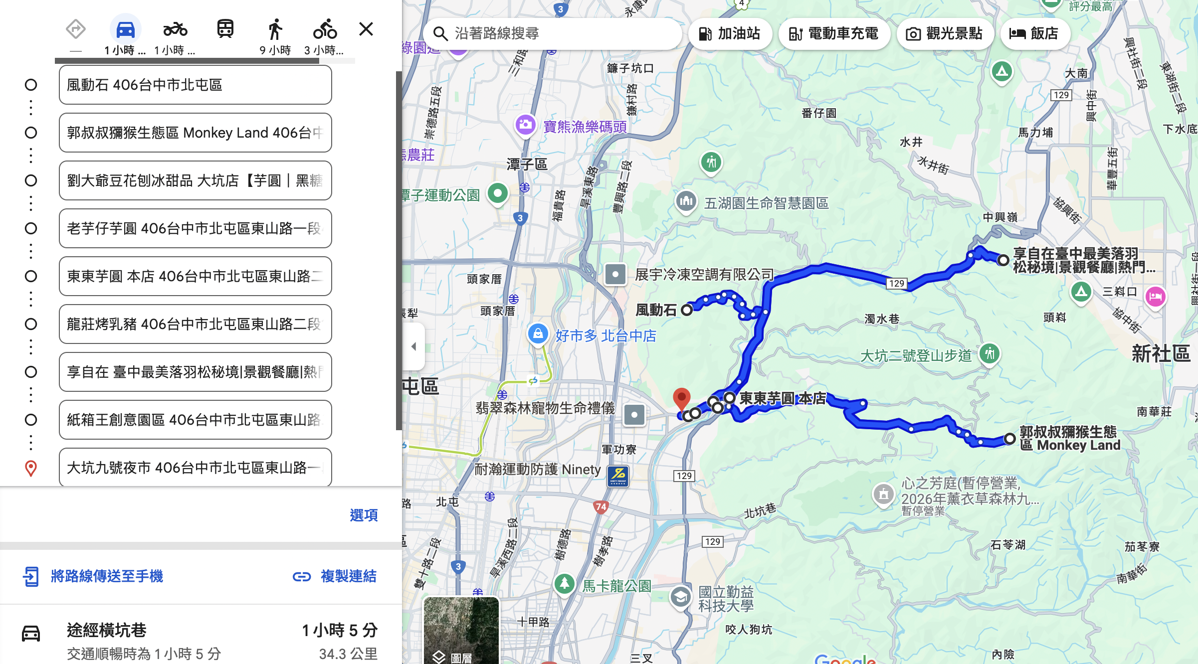Screen dimensions: 1198x664
Task: Switch to public transit mode
Action: 225,29
